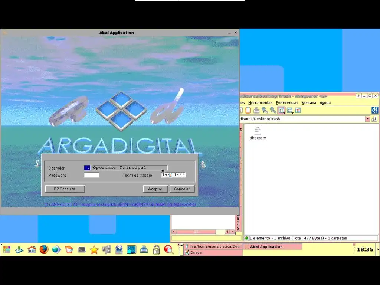Launch Firefox from the panel
Screen dimensions: 380x285
[x=44, y=250]
